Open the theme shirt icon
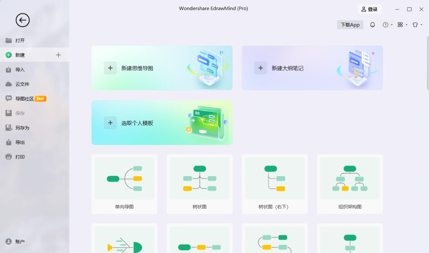The height and width of the screenshot is (253, 429). (416, 24)
